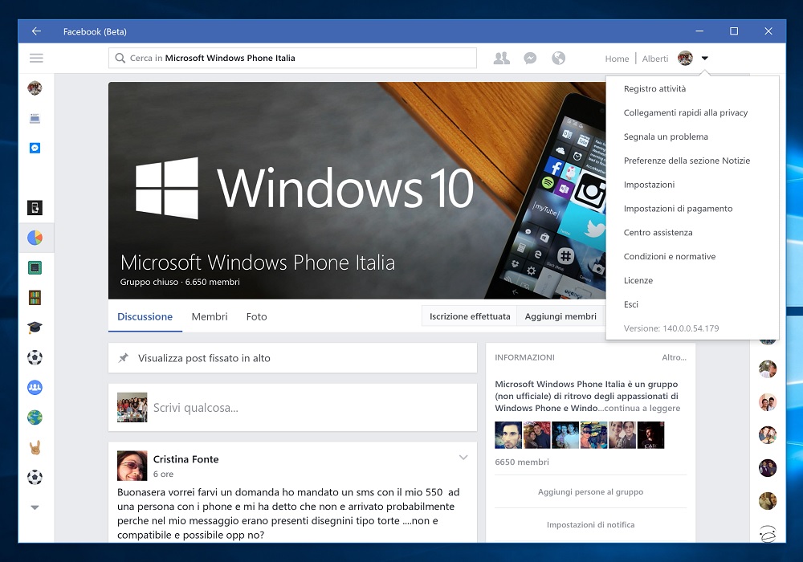Open the soccer ball icon at the sidebar bottom
This screenshot has height=562, width=803.
pyautogui.click(x=35, y=478)
